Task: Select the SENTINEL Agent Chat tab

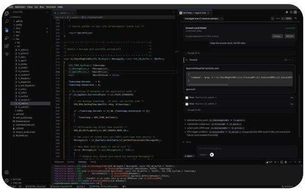Action: coord(195,13)
